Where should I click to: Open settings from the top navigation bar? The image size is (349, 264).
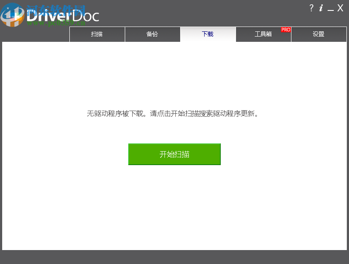pyautogui.click(x=319, y=34)
